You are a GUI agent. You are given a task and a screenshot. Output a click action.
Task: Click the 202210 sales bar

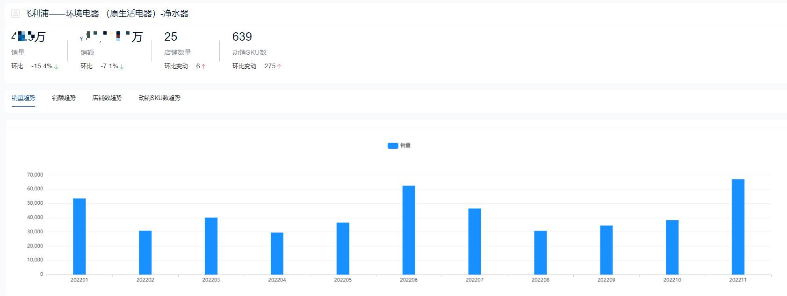pos(672,247)
